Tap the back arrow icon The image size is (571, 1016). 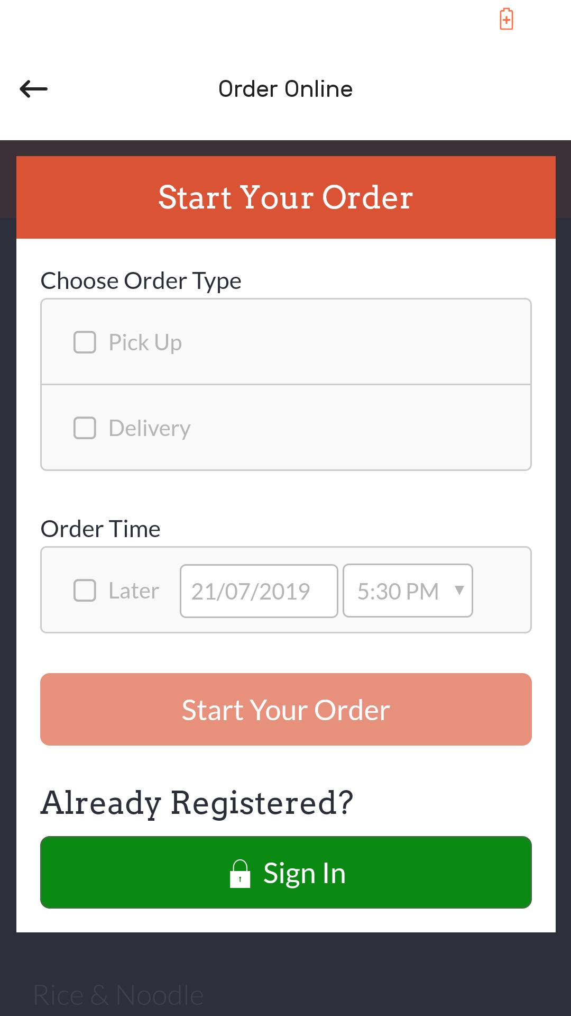(x=34, y=89)
